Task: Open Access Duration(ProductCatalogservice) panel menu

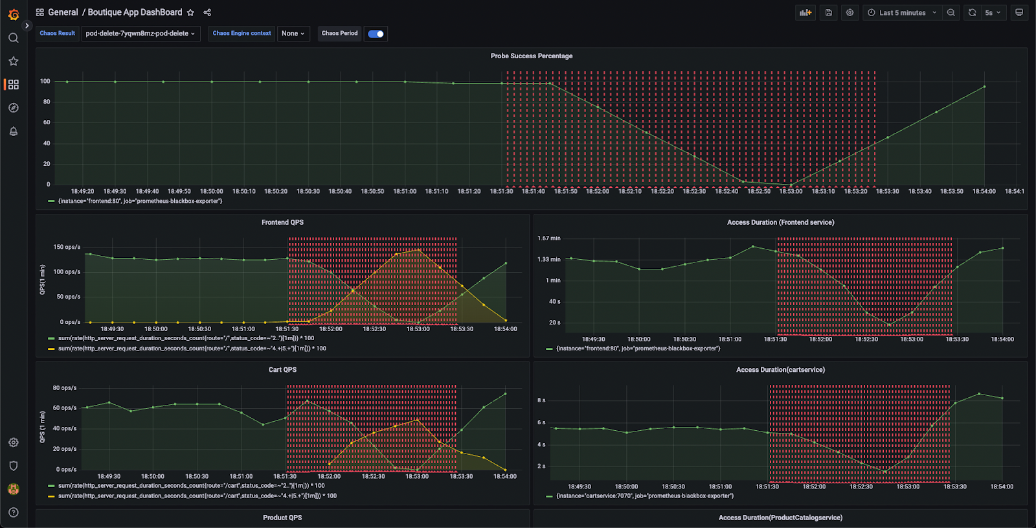Action: click(780, 518)
